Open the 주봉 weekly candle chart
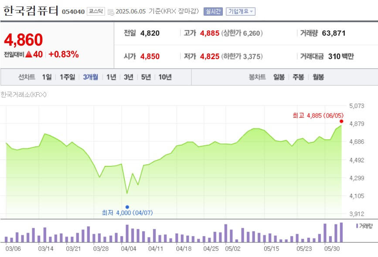 [x=297, y=77]
